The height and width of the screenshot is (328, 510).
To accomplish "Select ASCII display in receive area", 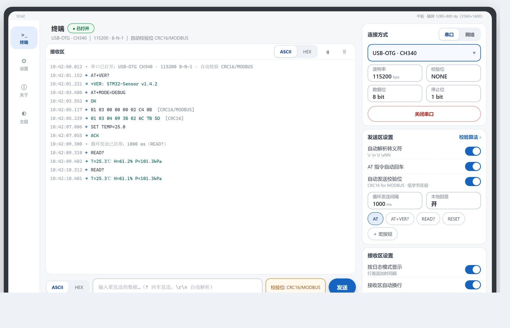I will 286,52.
